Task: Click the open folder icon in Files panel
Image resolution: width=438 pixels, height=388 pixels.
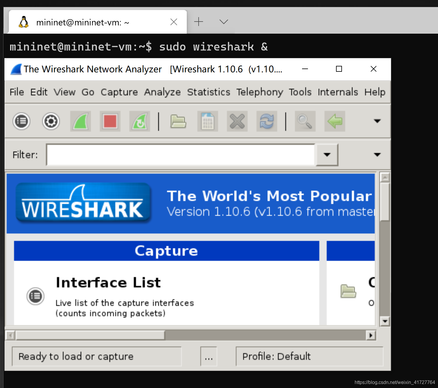Action: (x=348, y=291)
